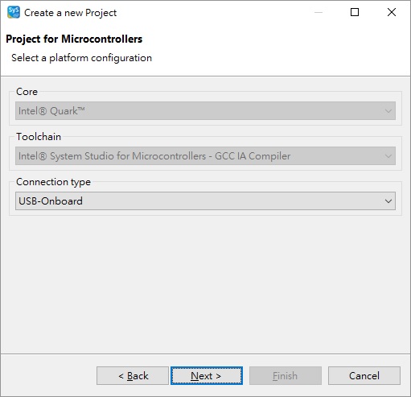
Task: Click the greyed-out Finish button
Action: (286, 376)
